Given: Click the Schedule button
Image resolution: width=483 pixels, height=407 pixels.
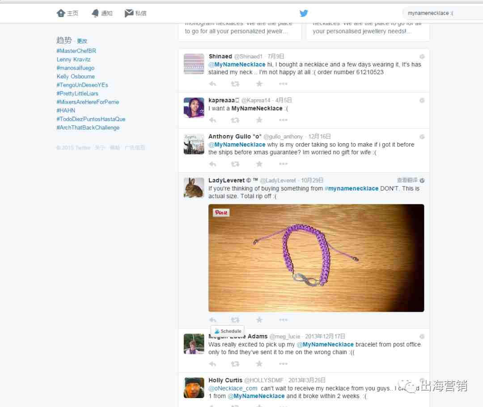Looking at the screenshot, I should click(228, 331).
